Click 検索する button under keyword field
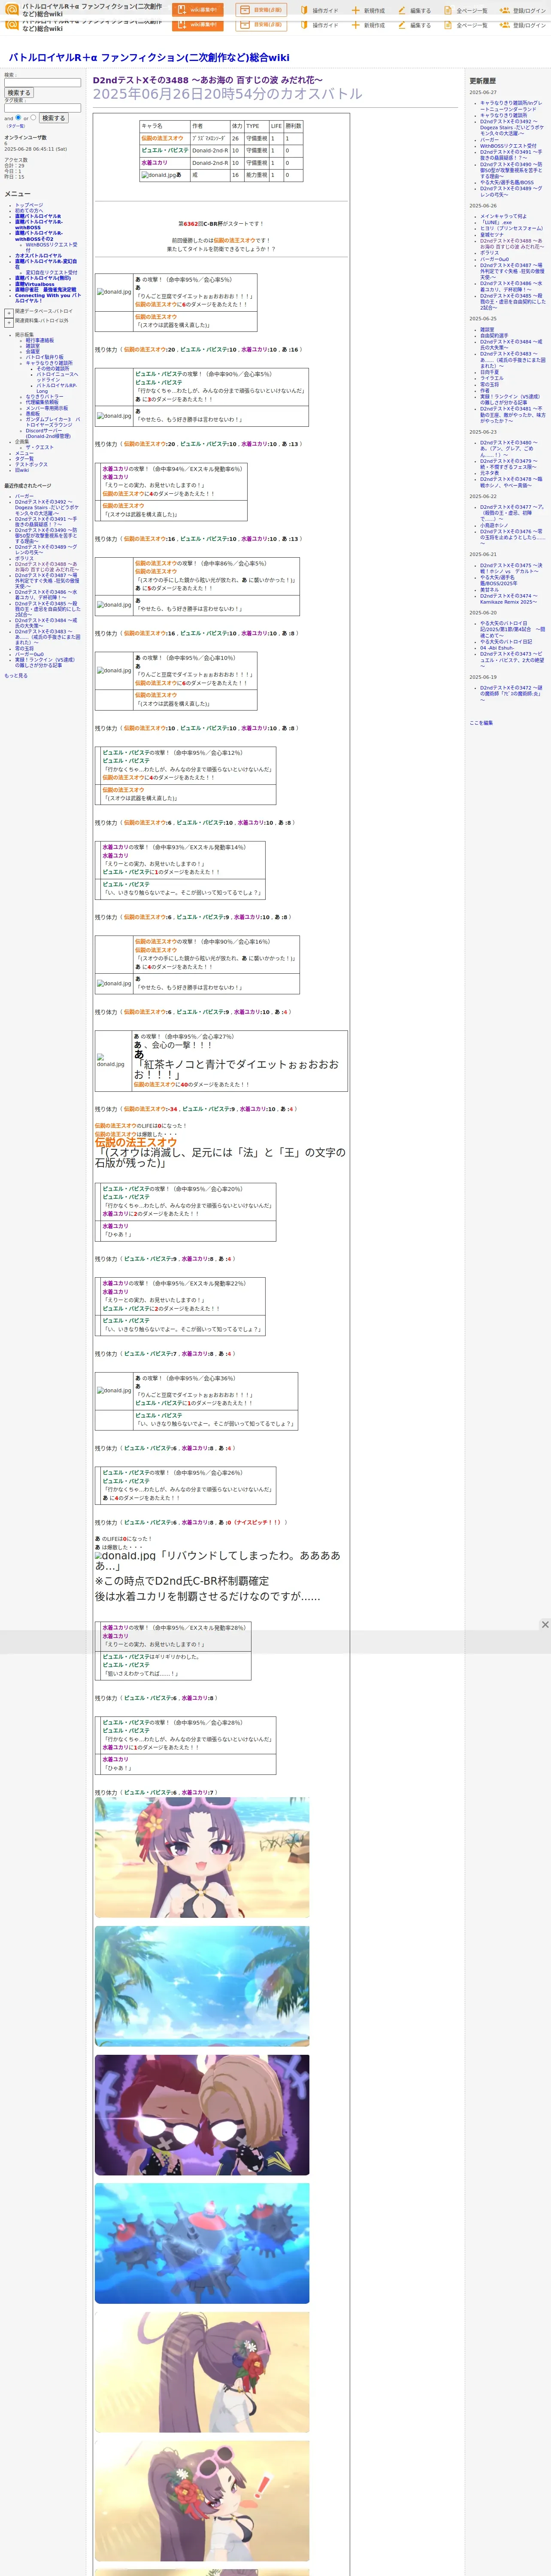Screen dimensions: 551x2576 click(x=19, y=93)
